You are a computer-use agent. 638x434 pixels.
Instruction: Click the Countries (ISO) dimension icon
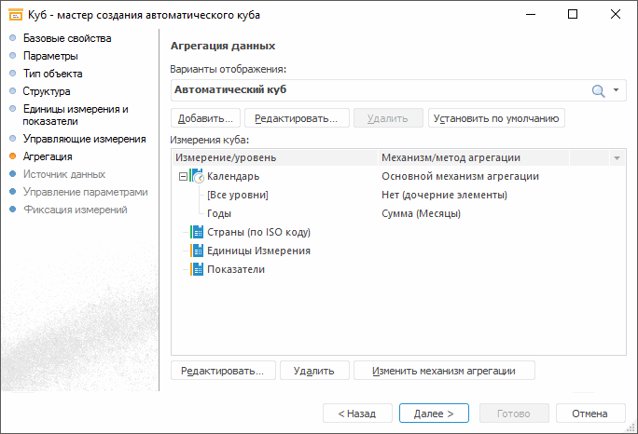tap(197, 232)
